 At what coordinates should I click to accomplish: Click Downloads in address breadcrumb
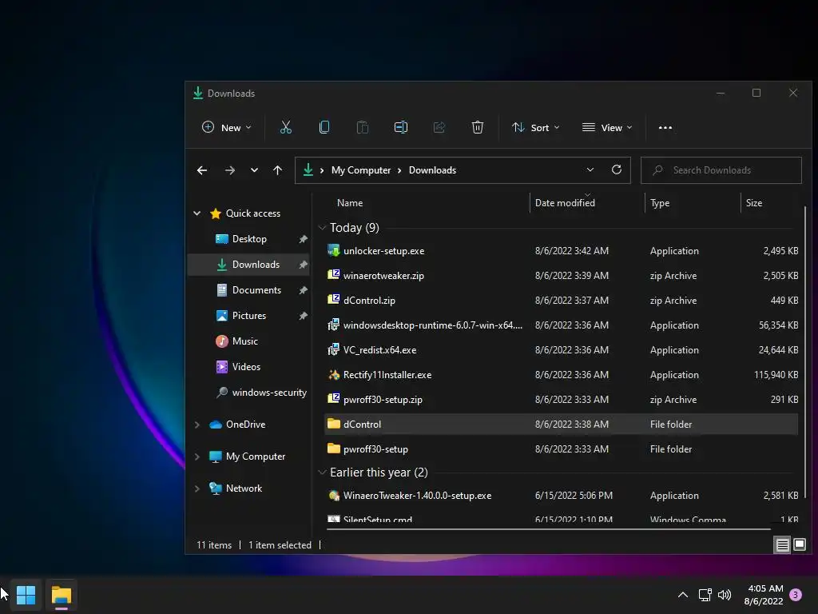432,170
